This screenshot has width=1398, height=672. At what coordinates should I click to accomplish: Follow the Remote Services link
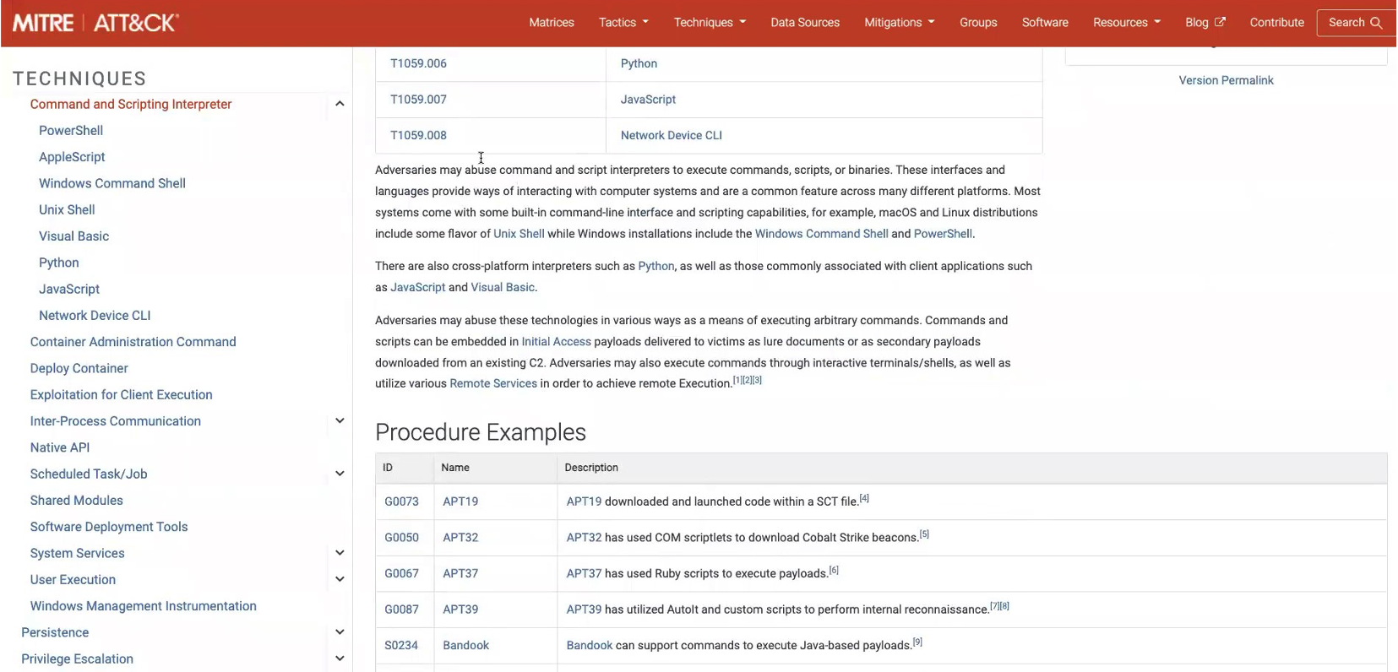(x=493, y=383)
